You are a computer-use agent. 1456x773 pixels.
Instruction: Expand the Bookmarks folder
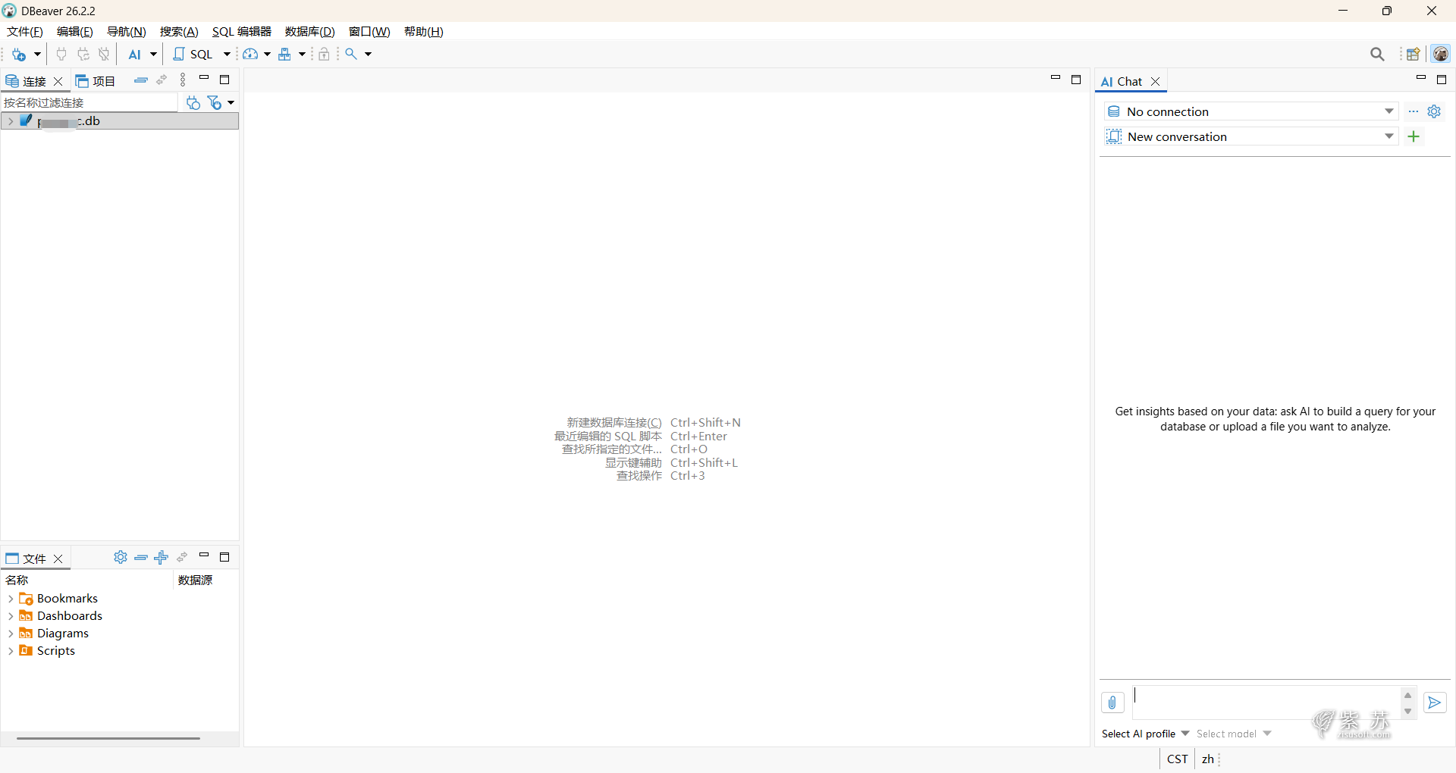pos(10,599)
